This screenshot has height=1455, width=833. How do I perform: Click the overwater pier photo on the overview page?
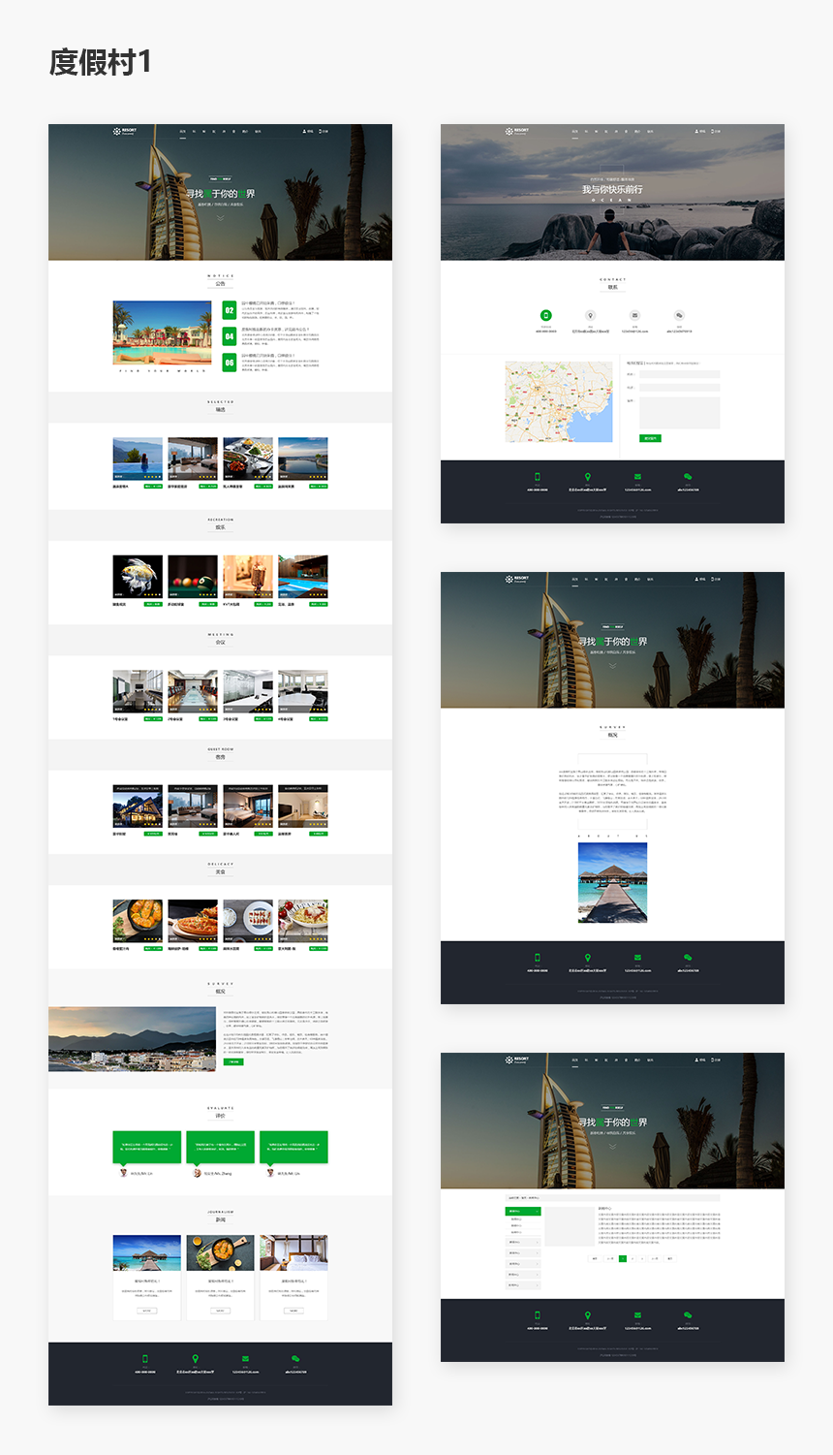tap(612, 882)
